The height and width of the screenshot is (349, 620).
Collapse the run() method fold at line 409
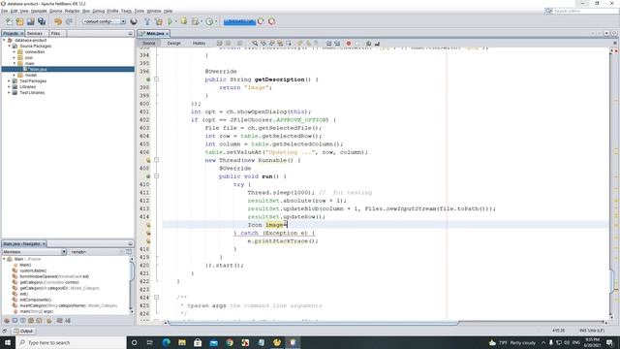tap(156, 176)
